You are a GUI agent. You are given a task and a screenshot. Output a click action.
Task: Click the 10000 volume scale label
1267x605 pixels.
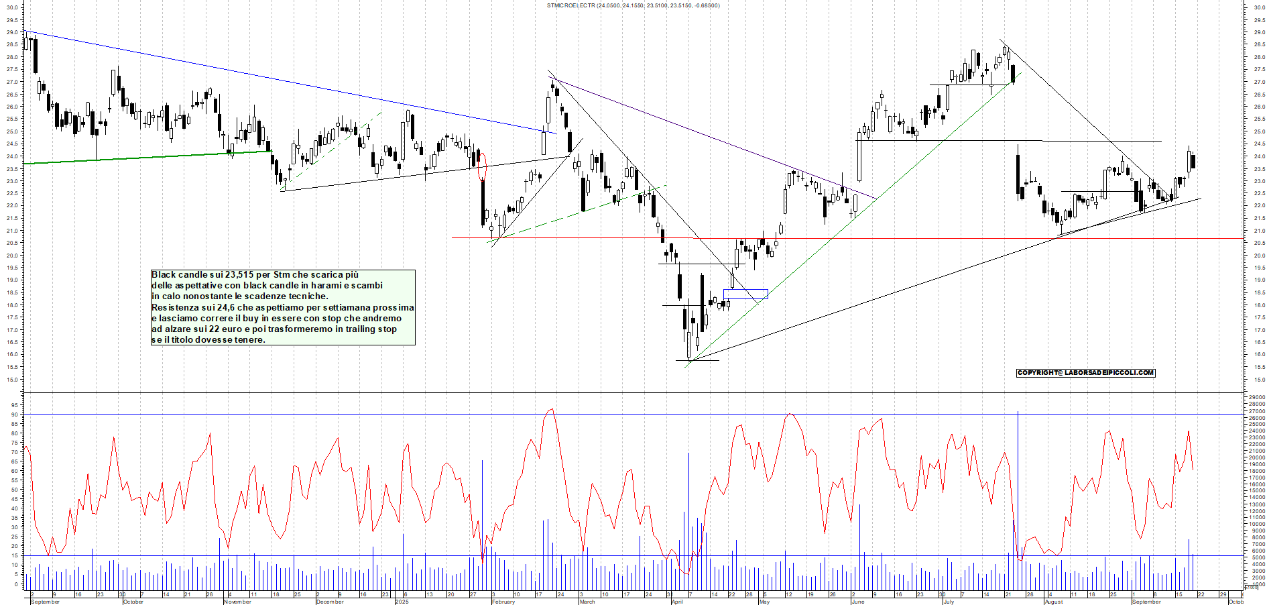point(1257,524)
